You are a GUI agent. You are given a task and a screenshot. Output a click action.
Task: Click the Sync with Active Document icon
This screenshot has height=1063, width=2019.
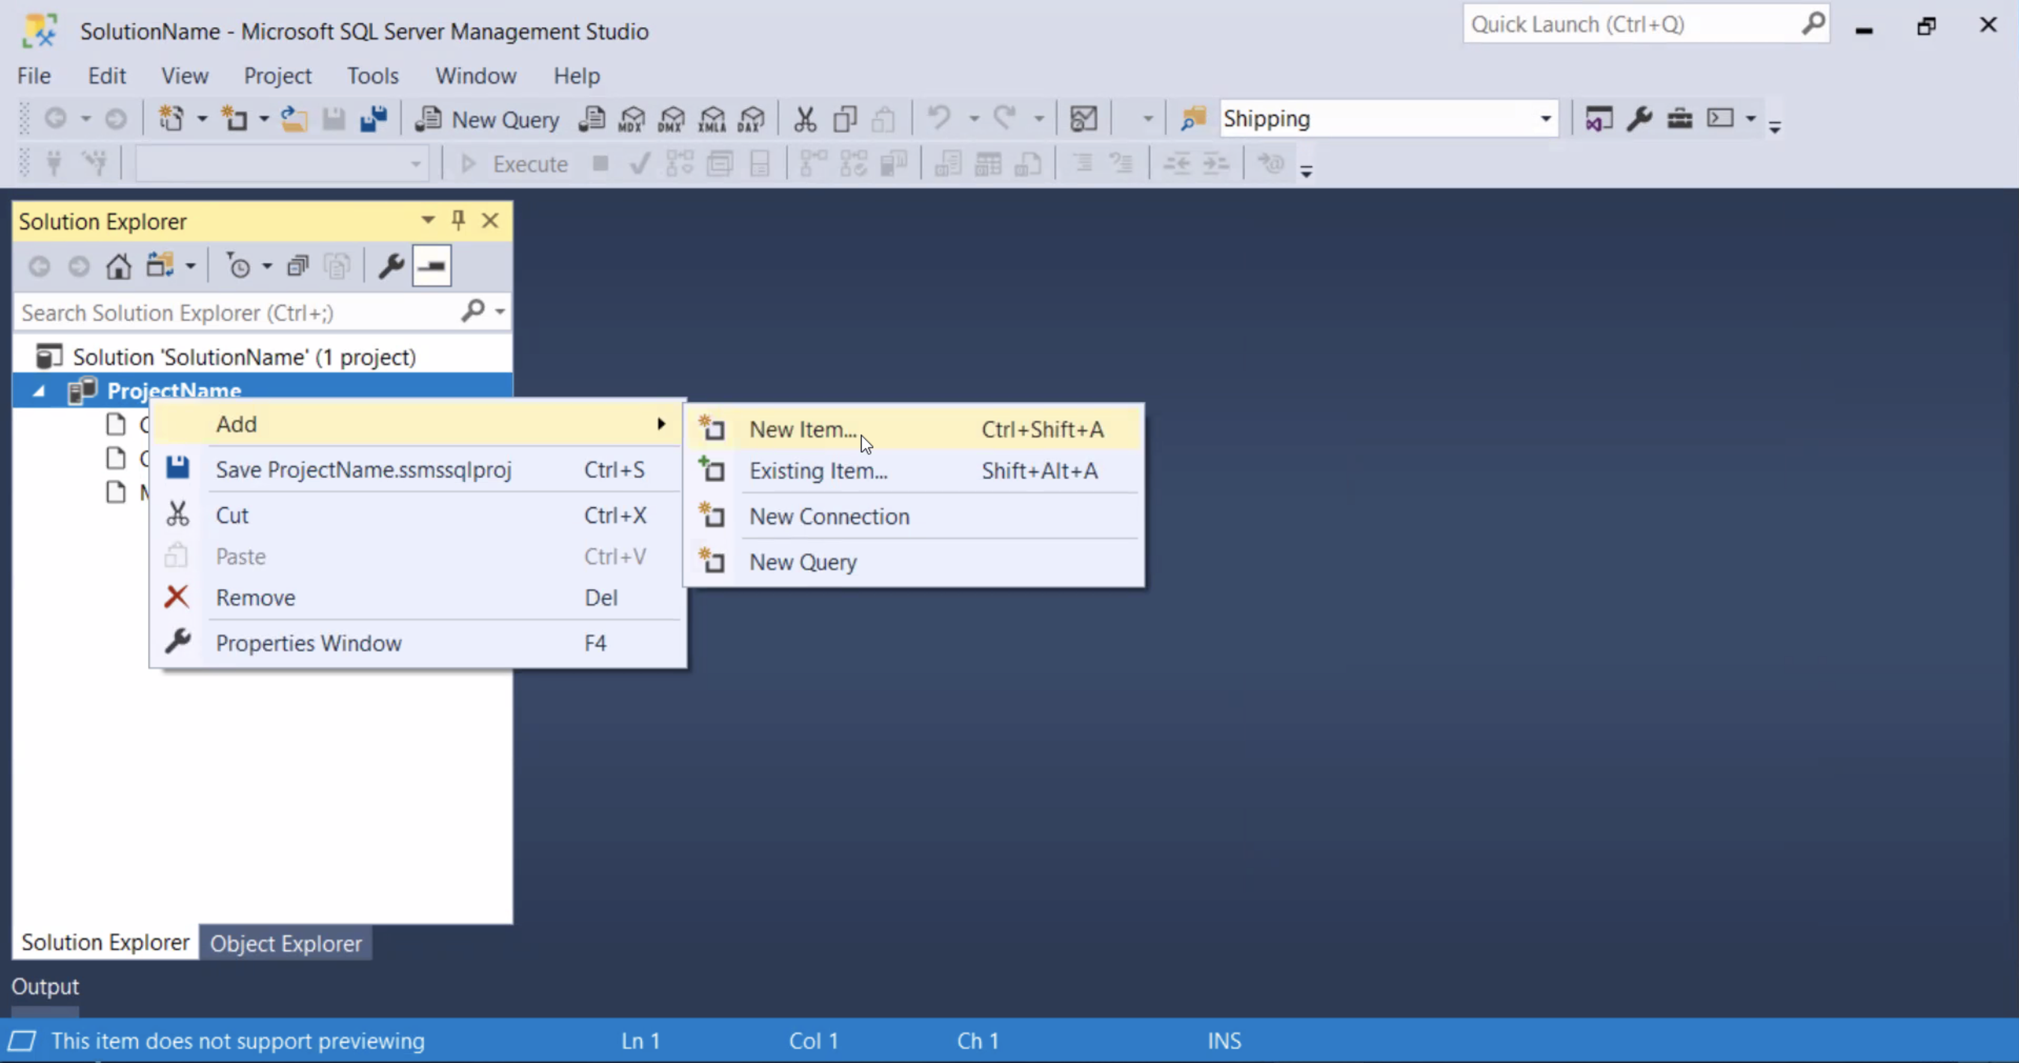[x=160, y=266]
